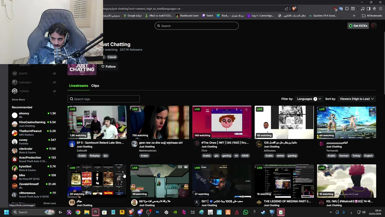Screen dimensions: 385x217
Task: Open the AiShowoo channel name link
Action: click(270, 151)
